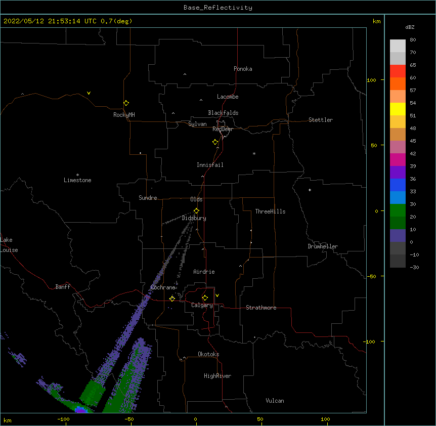Click the white plus marker north of Drumheller
The image size is (436, 426).
[310, 190]
